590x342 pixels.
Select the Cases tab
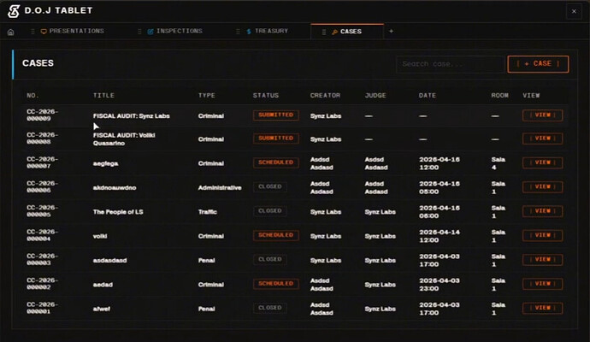coord(347,32)
